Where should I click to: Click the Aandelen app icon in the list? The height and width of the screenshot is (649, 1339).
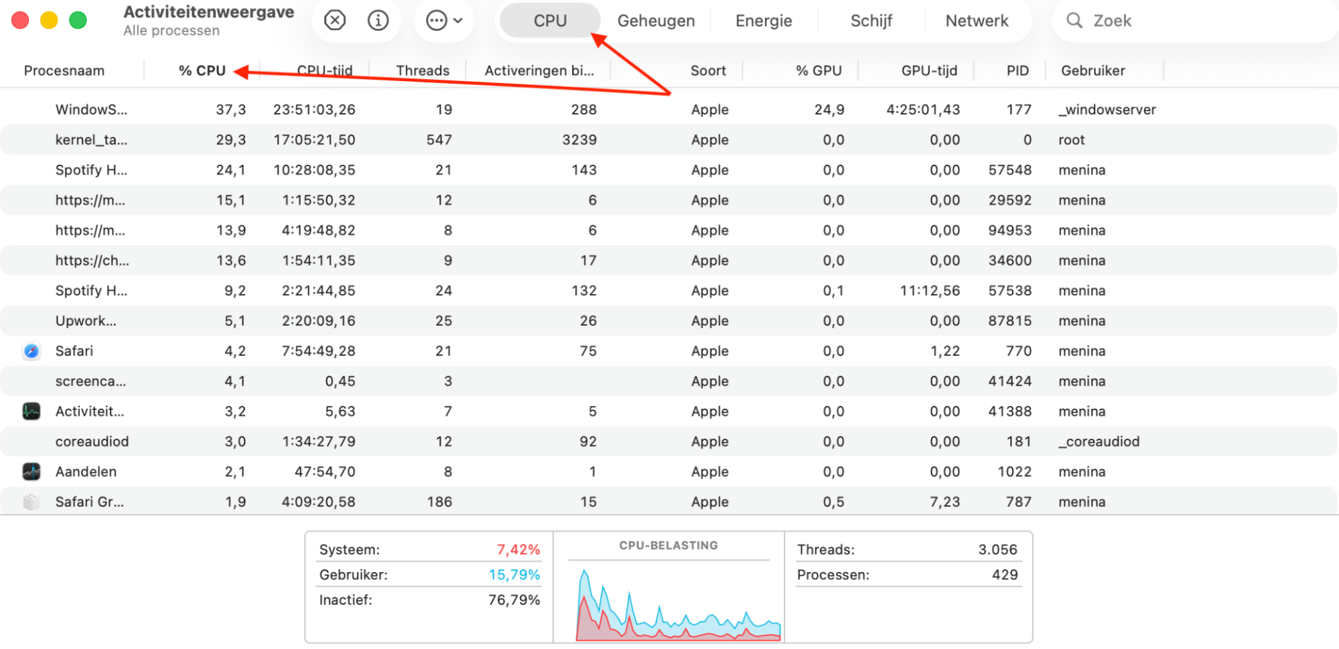(31, 471)
